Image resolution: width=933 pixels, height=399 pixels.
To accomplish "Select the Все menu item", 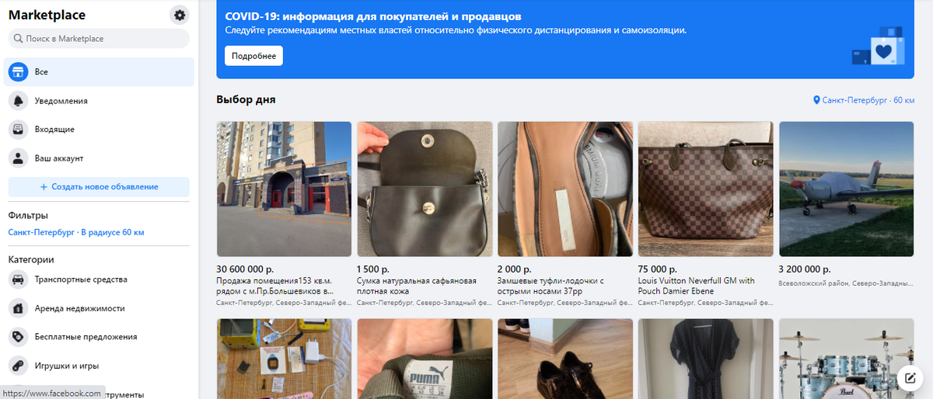I will (99, 71).
